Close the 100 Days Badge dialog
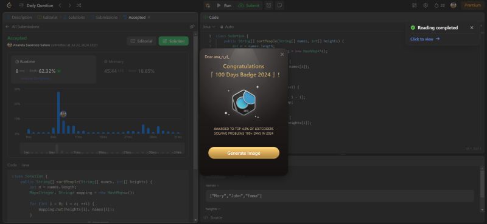 point(282,55)
